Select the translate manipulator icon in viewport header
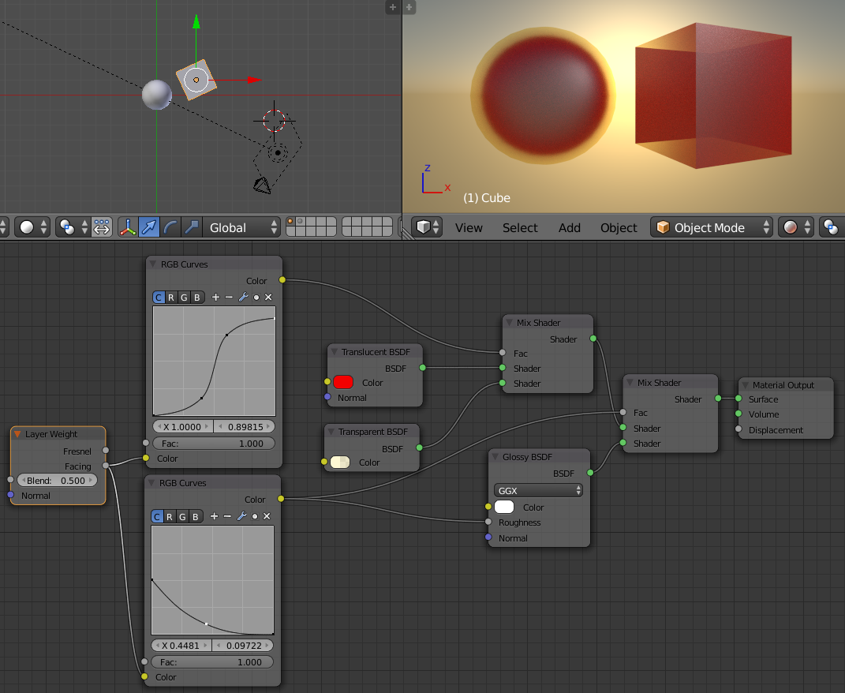 click(148, 227)
